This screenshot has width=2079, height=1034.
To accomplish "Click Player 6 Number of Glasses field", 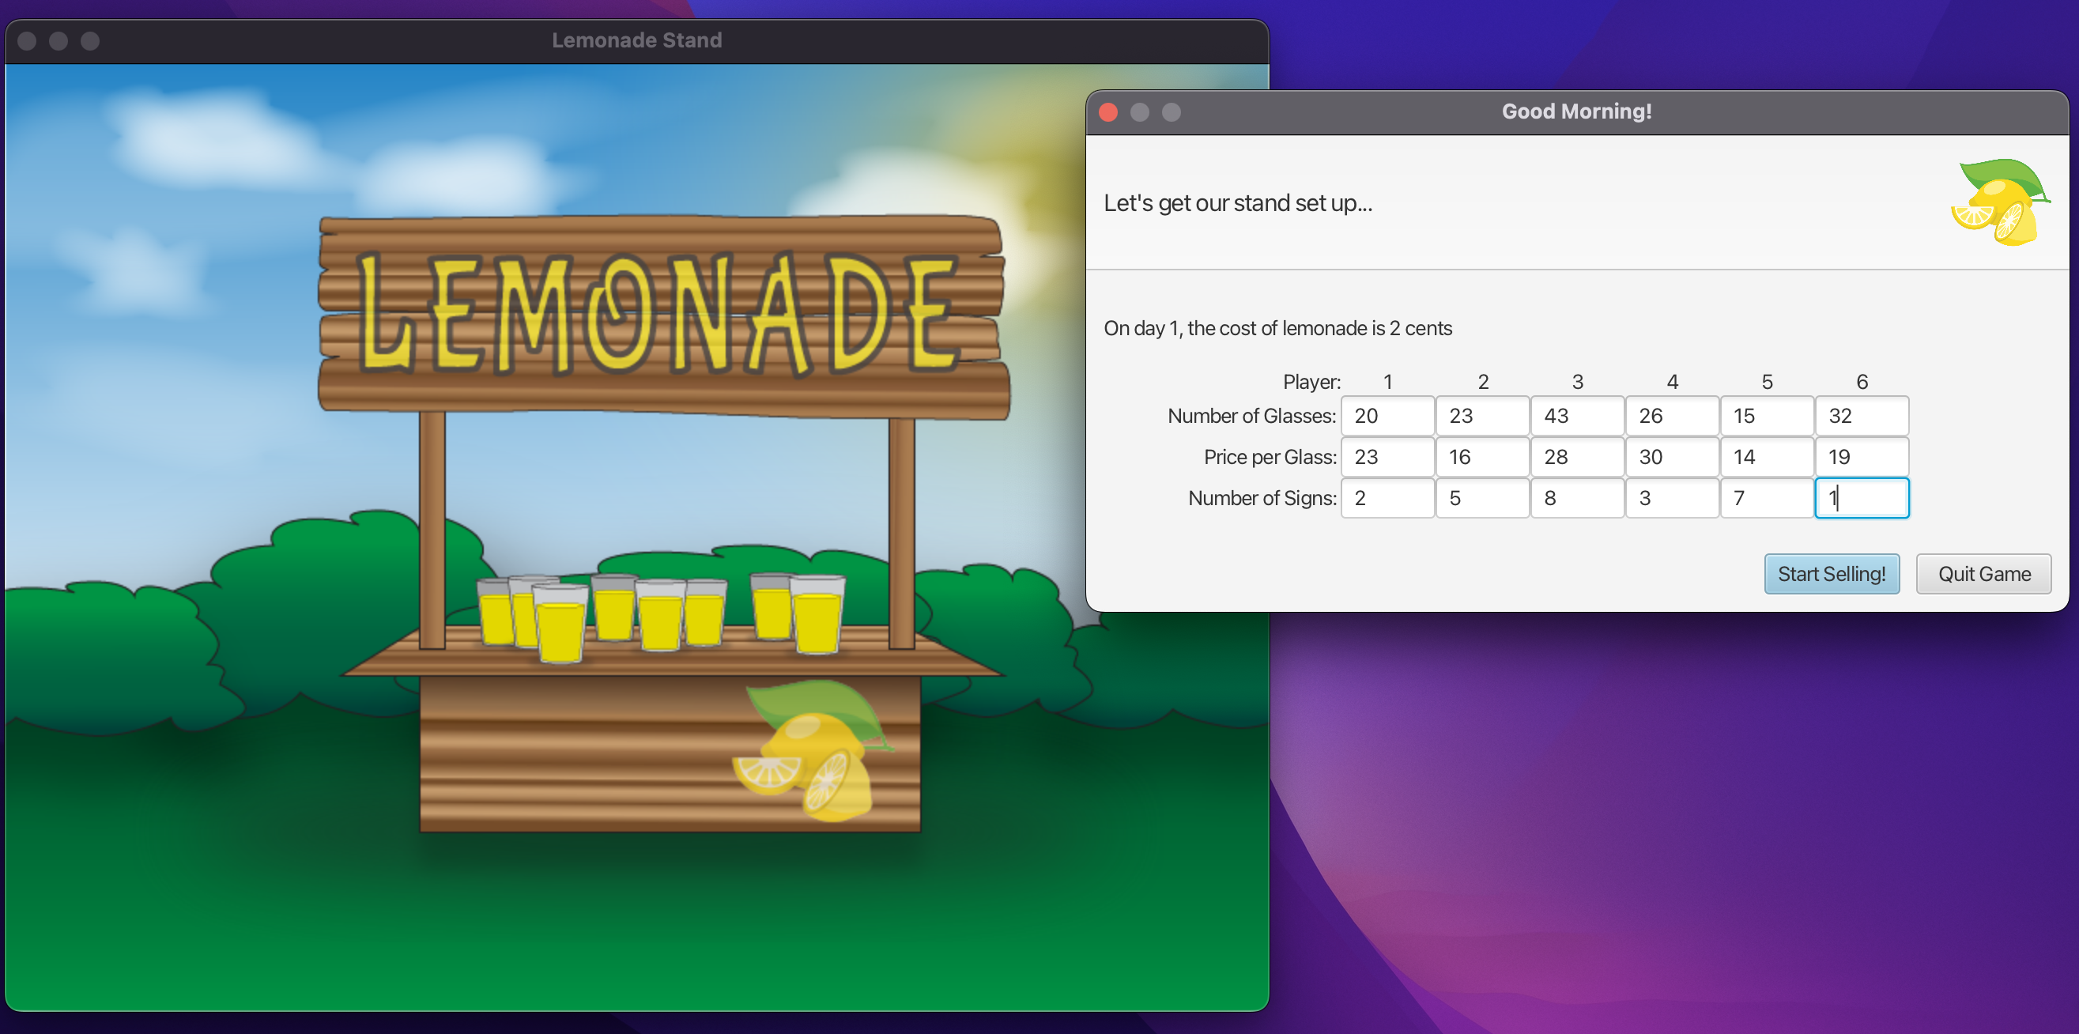I will pos(1862,416).
